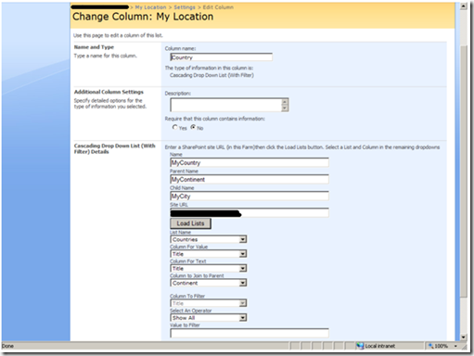Open the zoom level dropdown arrow in status bar

coord(455,346)
